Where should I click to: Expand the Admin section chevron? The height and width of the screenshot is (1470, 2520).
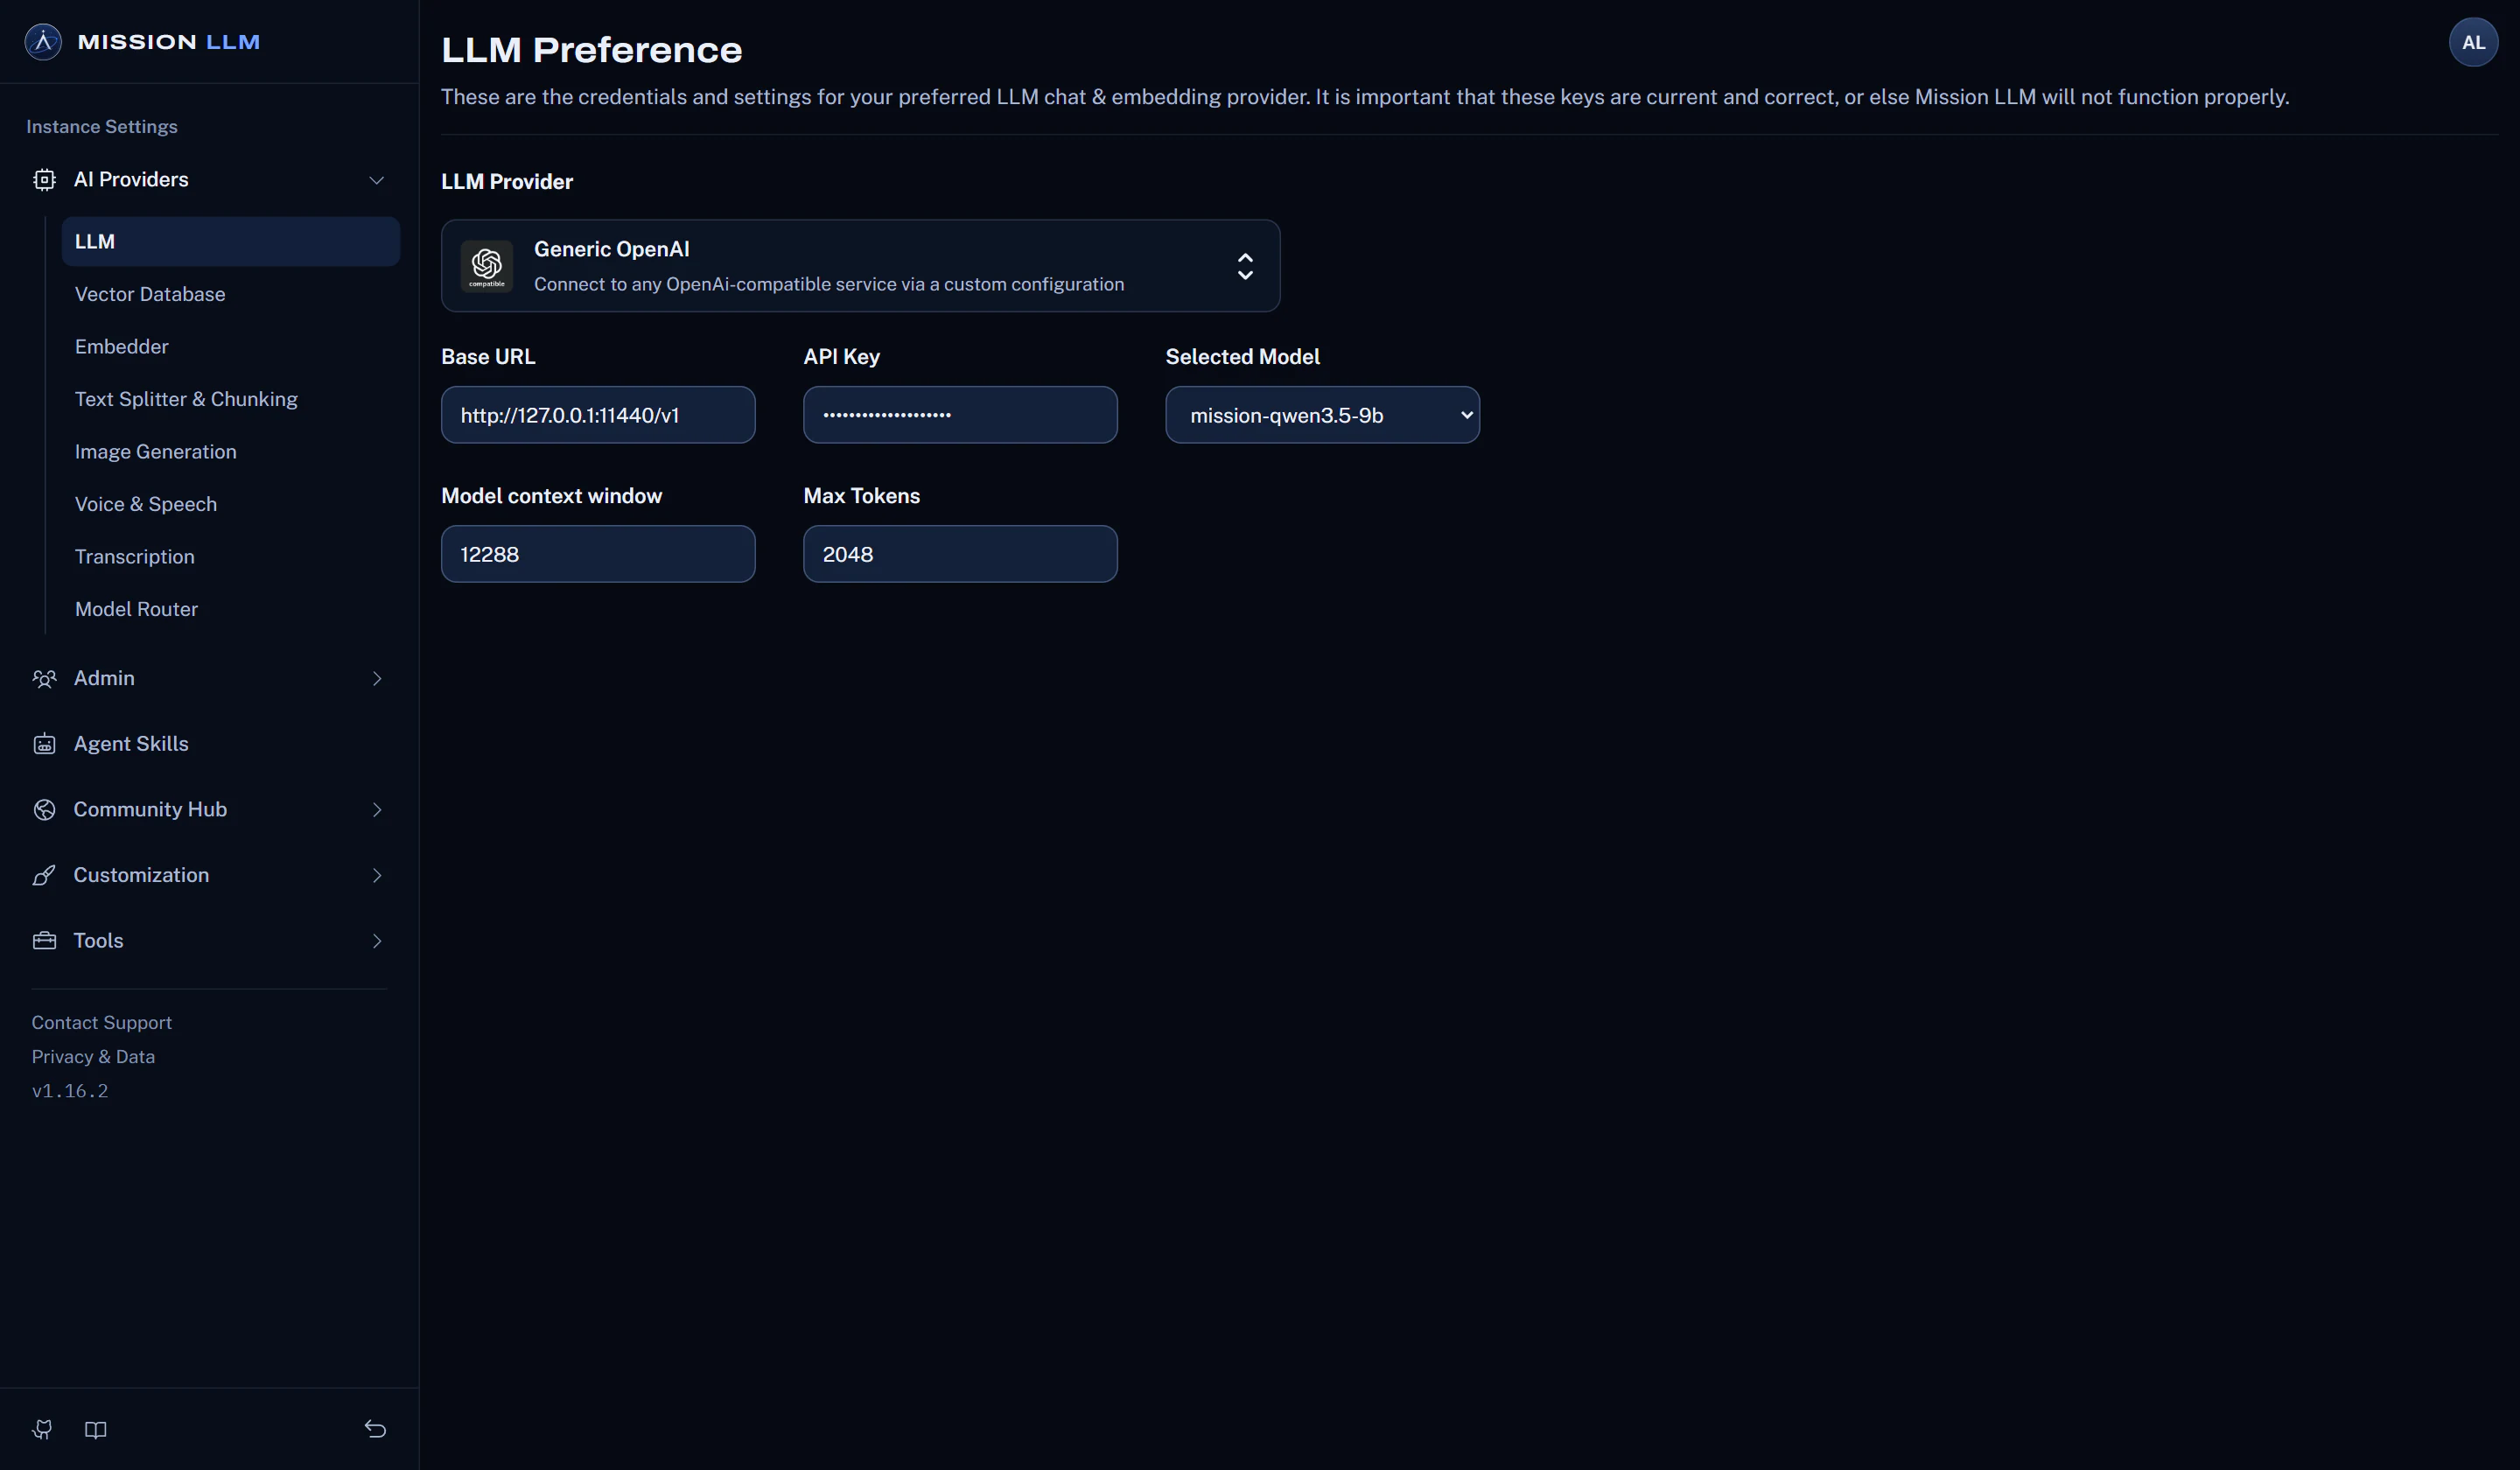point(377,679)
